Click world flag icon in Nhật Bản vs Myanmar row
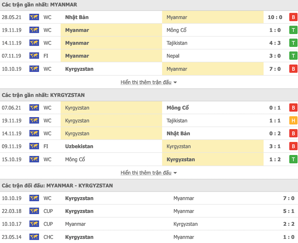The width and height of the screenshot is (298, 243). (34, 17)
